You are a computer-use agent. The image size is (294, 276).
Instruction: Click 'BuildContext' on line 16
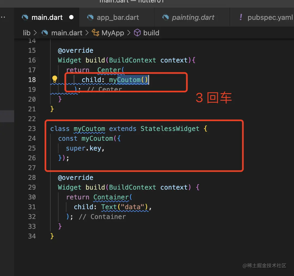coord(132,60)
